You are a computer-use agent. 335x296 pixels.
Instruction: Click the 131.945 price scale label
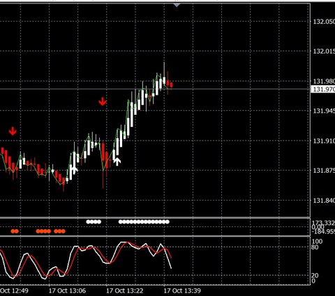click(324, 111)
